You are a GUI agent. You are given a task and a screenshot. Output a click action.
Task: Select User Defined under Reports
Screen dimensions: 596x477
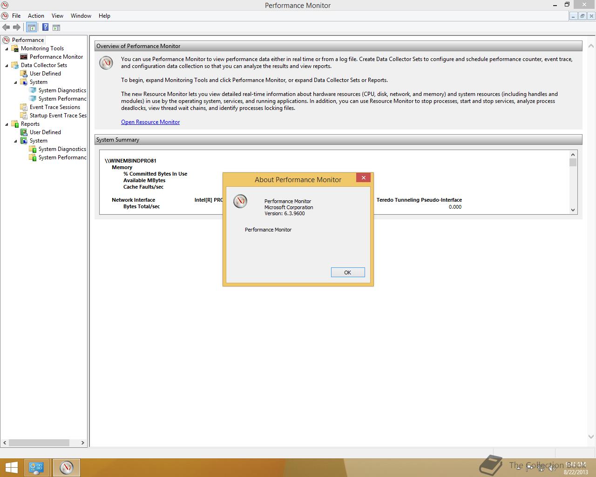point(45,132)
